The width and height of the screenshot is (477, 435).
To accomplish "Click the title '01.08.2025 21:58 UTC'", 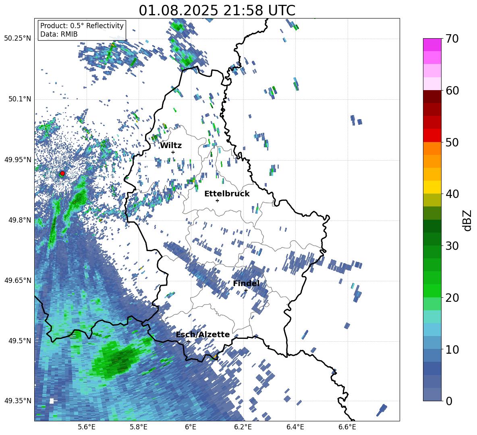I will pos(217,10).
